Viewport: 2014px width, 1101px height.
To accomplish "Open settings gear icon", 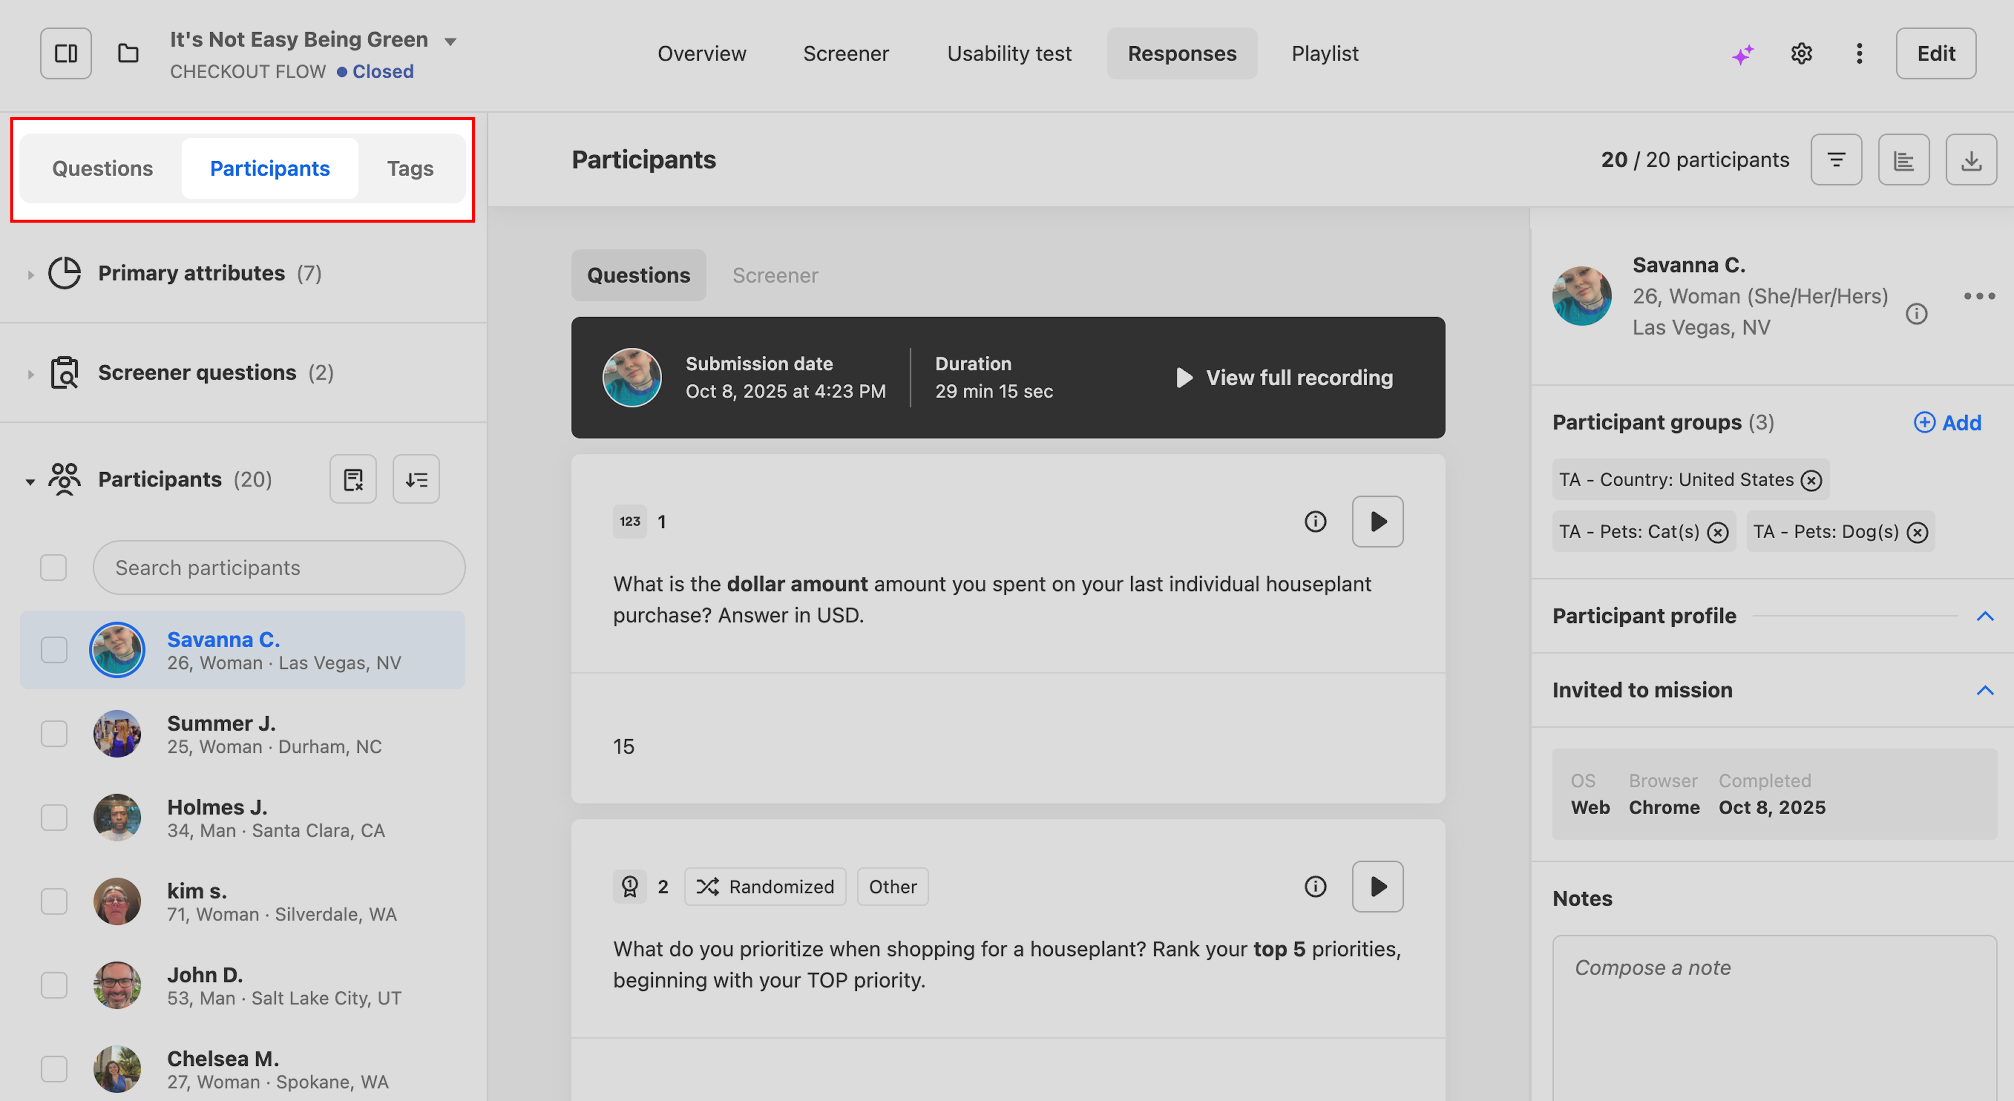I will point(1801,54).
